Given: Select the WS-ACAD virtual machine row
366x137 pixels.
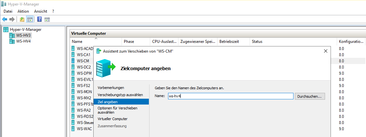Looking at the screenshot, I should coord(85,49).
